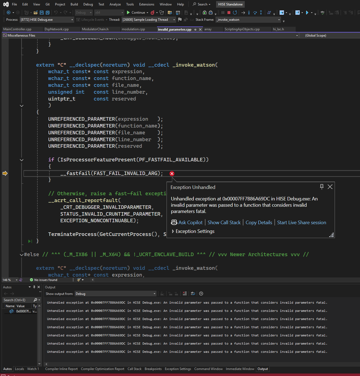Collapse the if IsProcessorFeaturePresent block

point(22,160)
